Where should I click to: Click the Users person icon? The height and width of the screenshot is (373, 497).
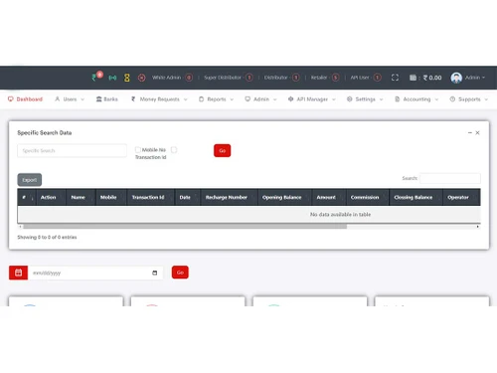[58, 99]
